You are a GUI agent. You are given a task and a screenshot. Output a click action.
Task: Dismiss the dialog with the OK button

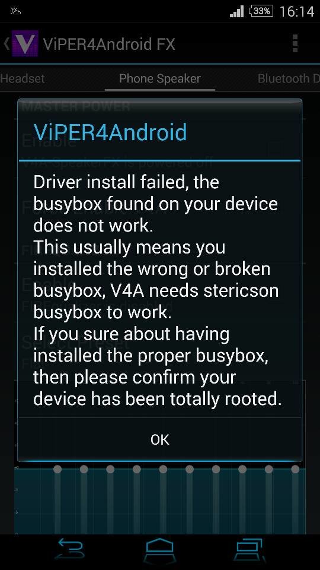160,439
